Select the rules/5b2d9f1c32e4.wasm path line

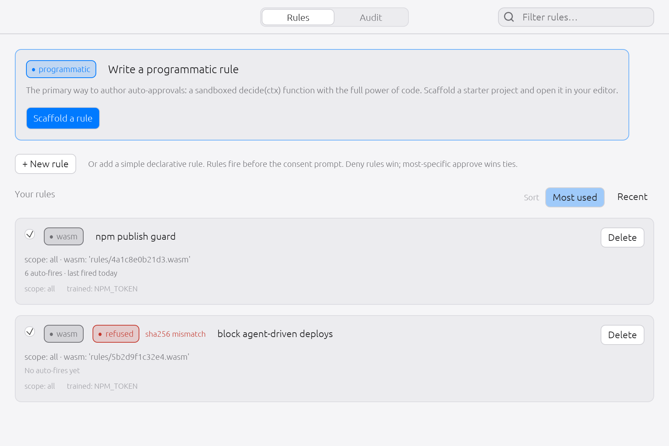[107, 357]
